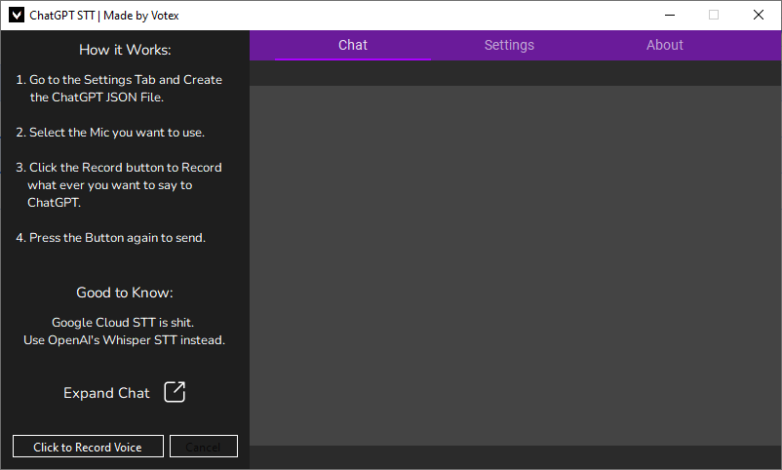782x470 pixels.
Task: Click the Google Cloud STT note line
Action: tap(123, 323)
